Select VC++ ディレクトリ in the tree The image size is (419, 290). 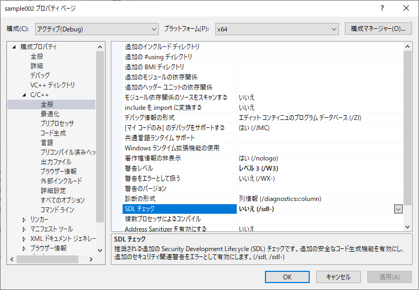52,85
